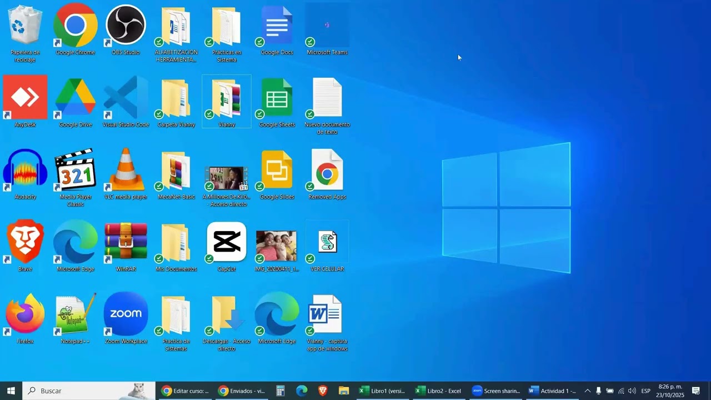Screen dimensions: 711x400
Task: Open Microsoft Edge from the taskbar
Action: pyautogui.click(x=302, y=391)
